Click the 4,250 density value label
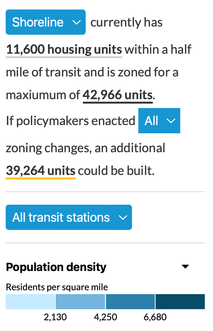The image size is (213, 331). click(x=105, y=317)
